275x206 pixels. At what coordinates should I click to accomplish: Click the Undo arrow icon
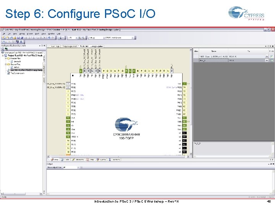coord(49,38)
